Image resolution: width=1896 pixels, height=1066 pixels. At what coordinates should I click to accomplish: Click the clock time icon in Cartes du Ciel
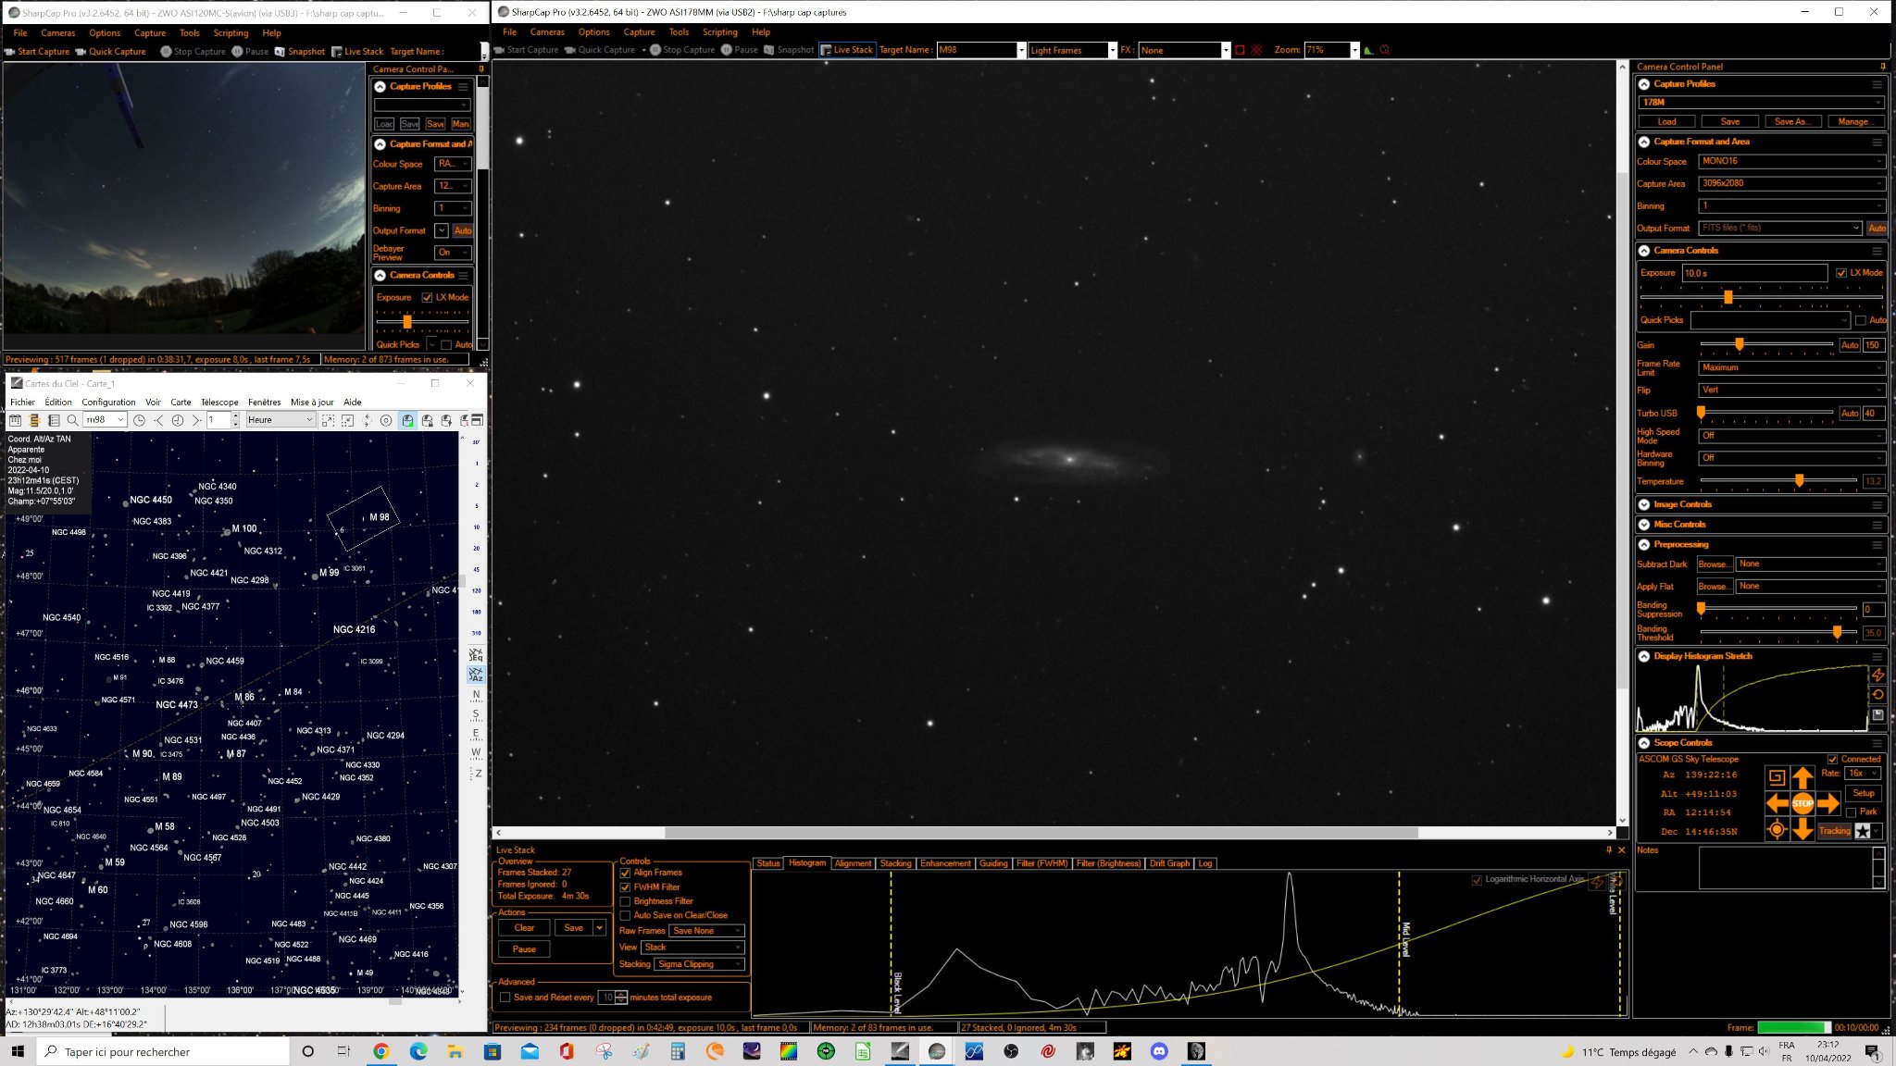tap(139, 420)
